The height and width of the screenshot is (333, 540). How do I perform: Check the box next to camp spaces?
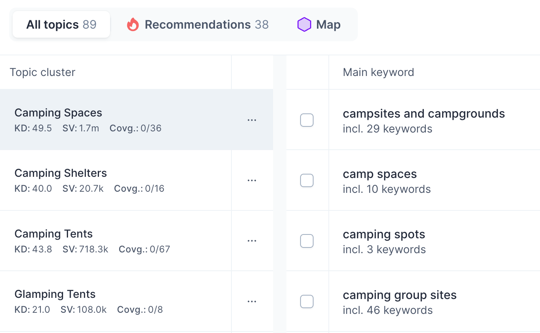coord(307,180)
